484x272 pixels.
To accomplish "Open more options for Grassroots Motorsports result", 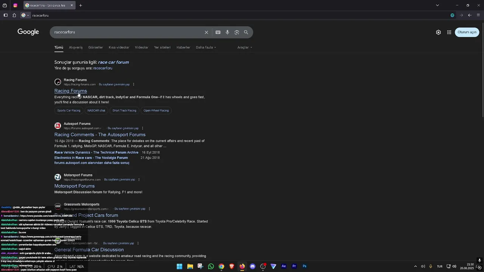I will [149, 209].
